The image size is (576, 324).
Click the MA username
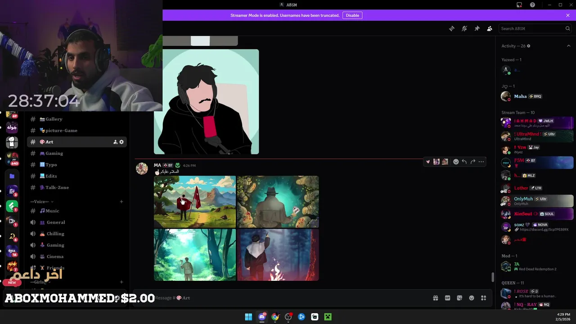coord(157,165)
